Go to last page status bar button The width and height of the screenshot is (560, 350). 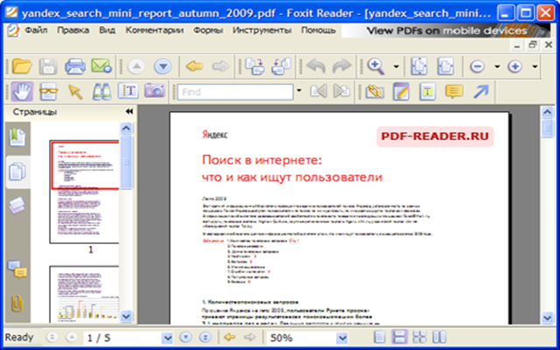(x=205, y=337)
